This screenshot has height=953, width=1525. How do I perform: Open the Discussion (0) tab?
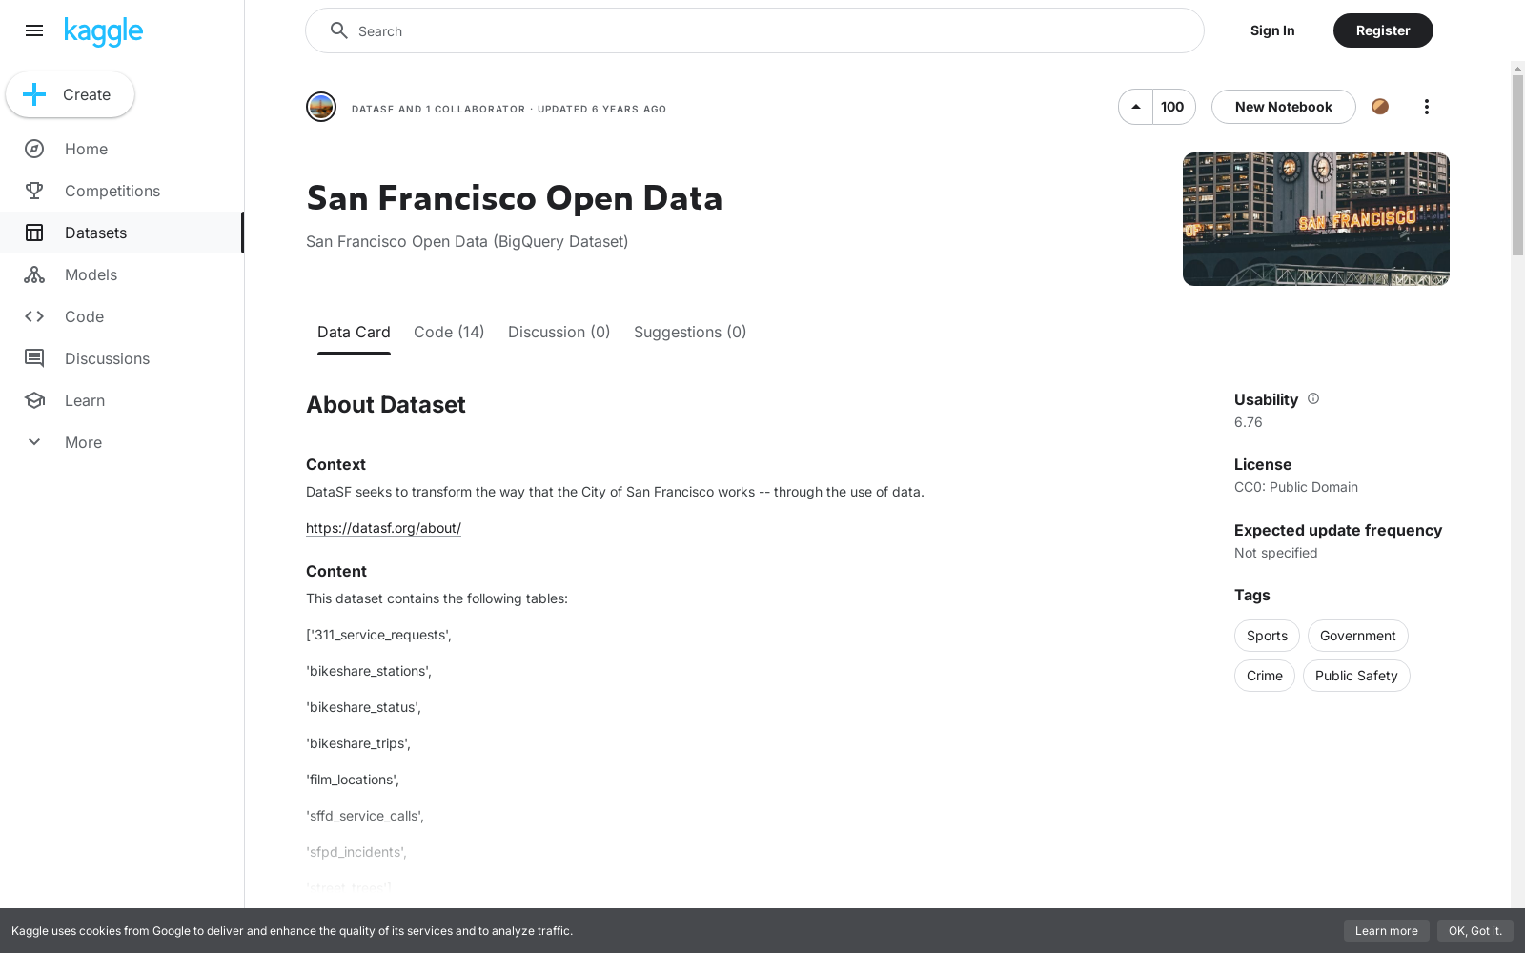[559, 332]
